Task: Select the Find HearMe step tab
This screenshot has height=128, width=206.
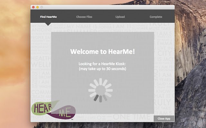Action: click(48, 17)
